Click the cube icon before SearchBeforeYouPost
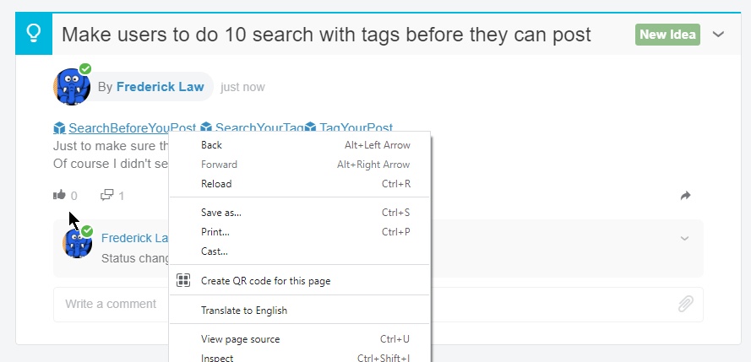 point(59,127)
